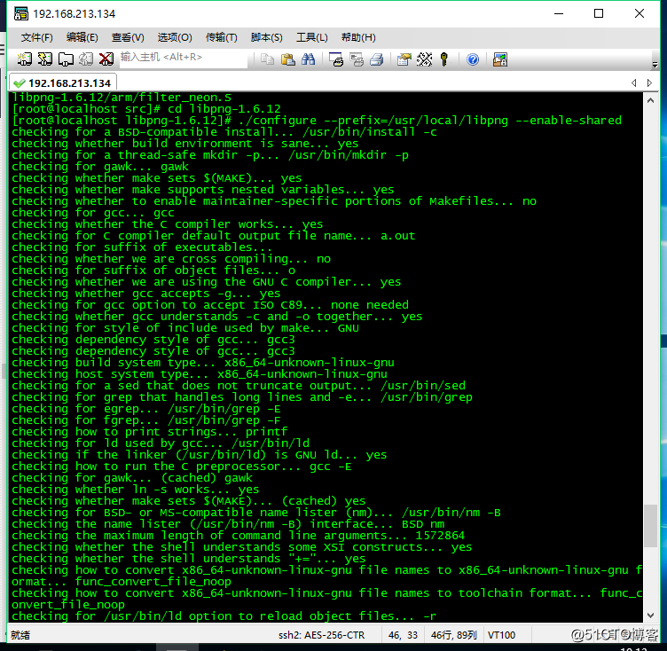Open the 脚本(S) menu
Image resolution: width=667 pixels, height=651 pixels.
(266, 37)
